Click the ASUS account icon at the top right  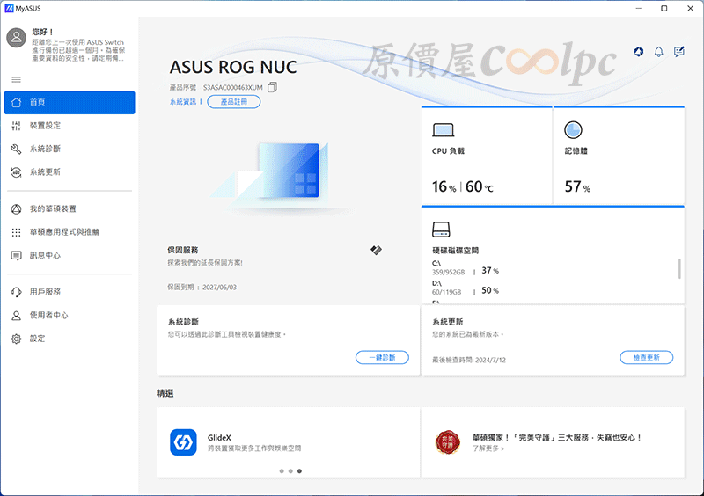pyautogui.click(x=639, y=52)
